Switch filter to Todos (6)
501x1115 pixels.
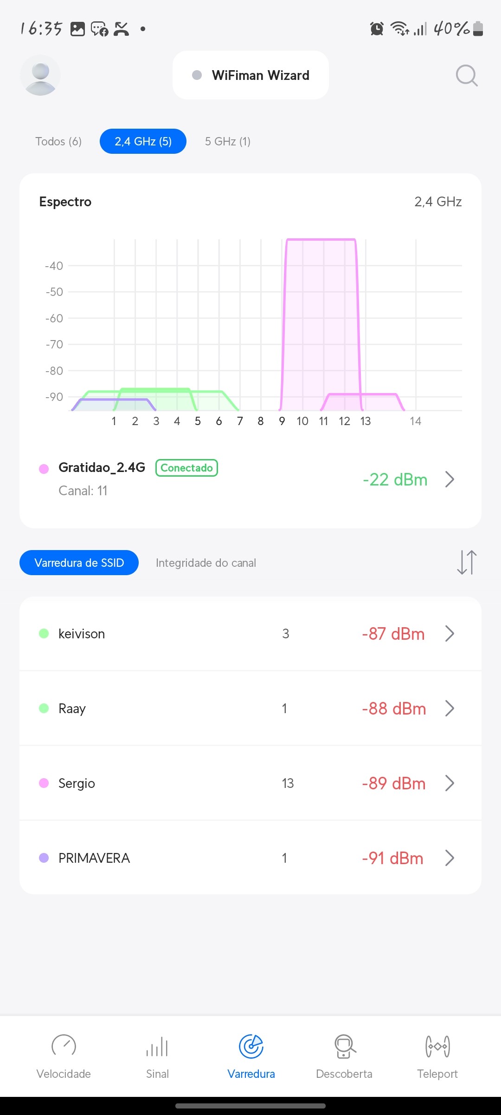(58, 141)
